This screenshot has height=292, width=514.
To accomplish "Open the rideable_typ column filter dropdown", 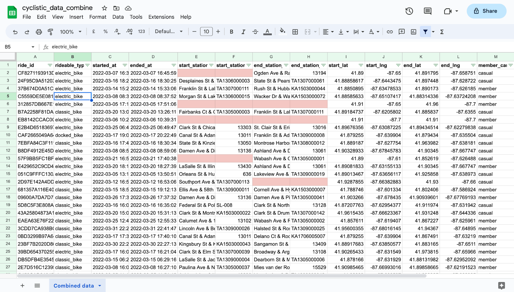I will click(87, 65).
